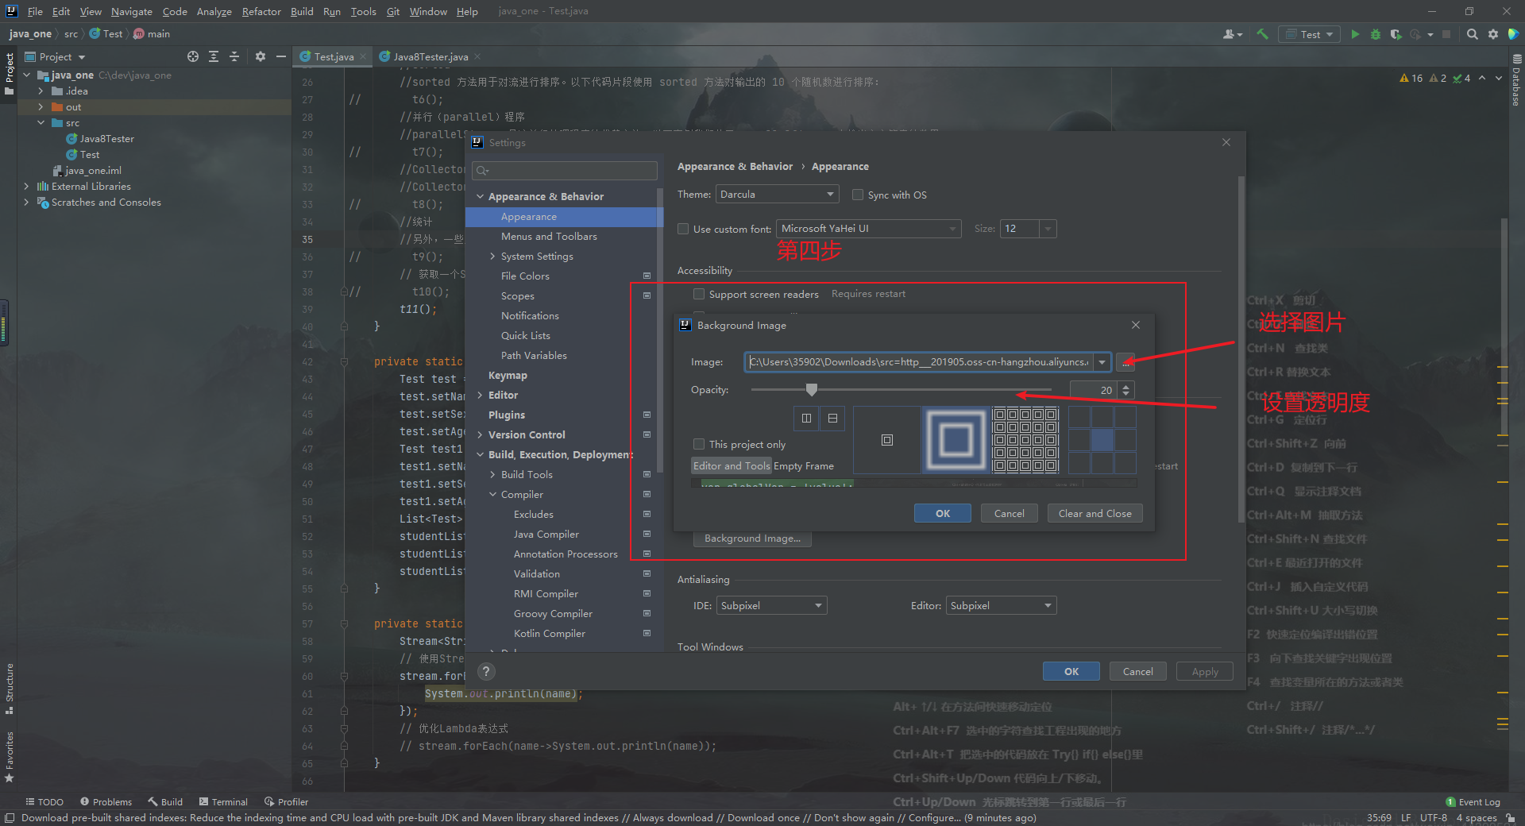Choose the scaled fill mode thumbnail
Screen dimensions: 1525x826
pyautogui.click(x=956, y=440)
